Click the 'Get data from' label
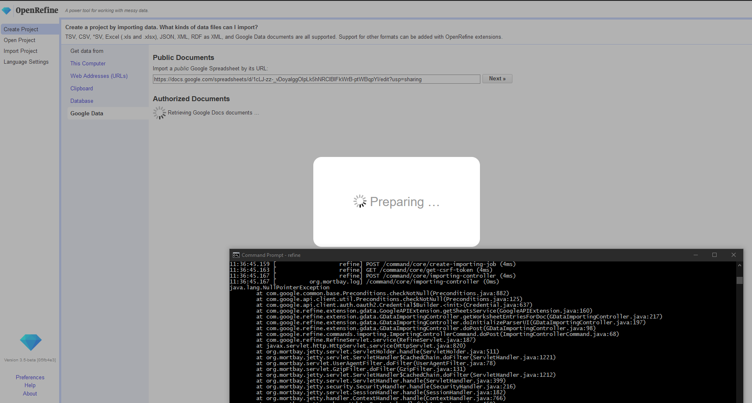This screenshot has height=403, width=752. 87,51
